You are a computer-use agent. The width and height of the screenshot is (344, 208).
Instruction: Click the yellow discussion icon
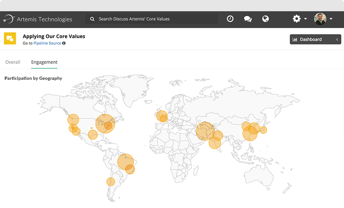tap(10, 39)
